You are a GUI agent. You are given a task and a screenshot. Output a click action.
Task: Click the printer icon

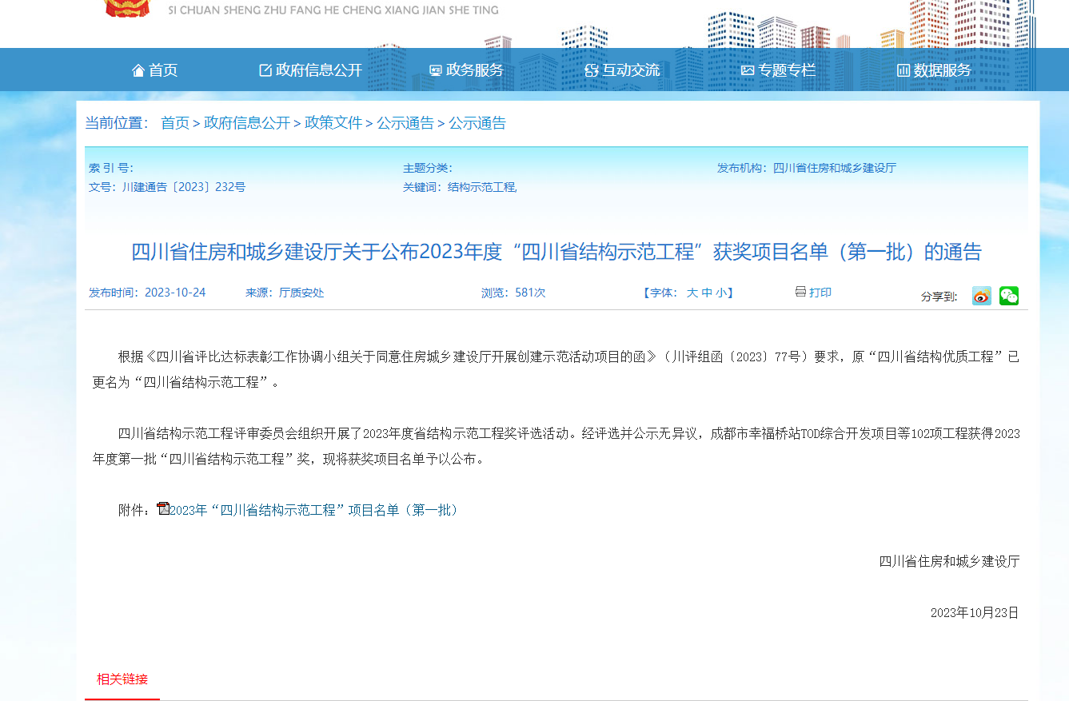pyautogui.click(x=800, y=292)
